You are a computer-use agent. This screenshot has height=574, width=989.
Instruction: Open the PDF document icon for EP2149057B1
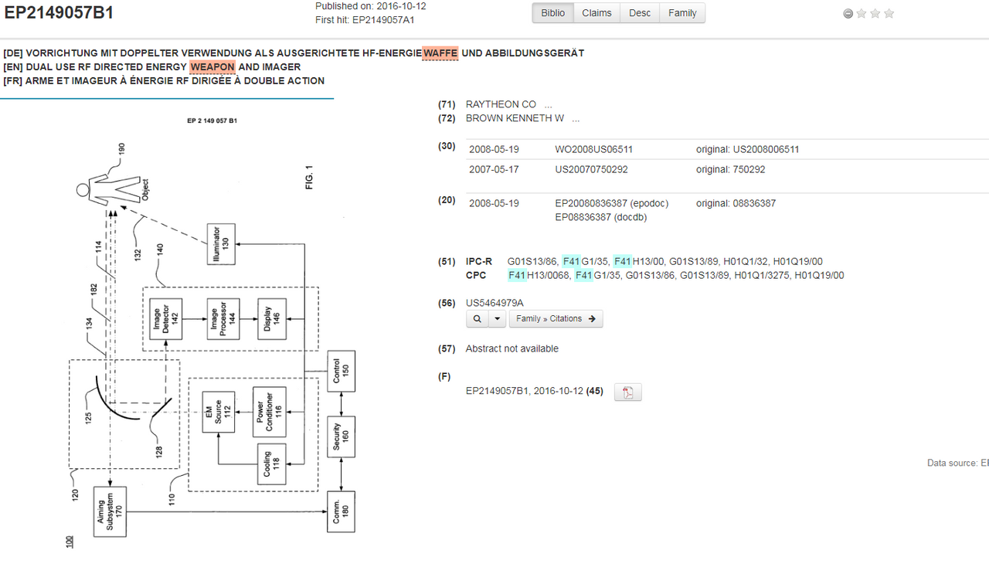(627, 392)
